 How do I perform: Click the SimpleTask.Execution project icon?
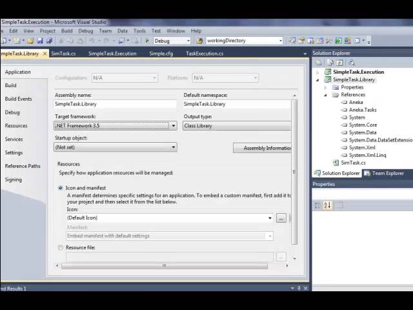click(x=328, y=72)
